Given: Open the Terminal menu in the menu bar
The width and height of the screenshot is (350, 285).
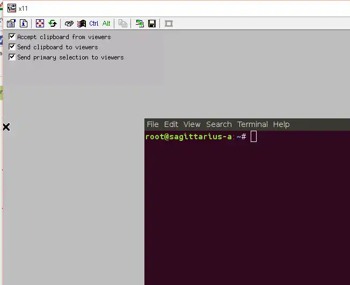Looking at the screenshot, I should pos(252,124).
